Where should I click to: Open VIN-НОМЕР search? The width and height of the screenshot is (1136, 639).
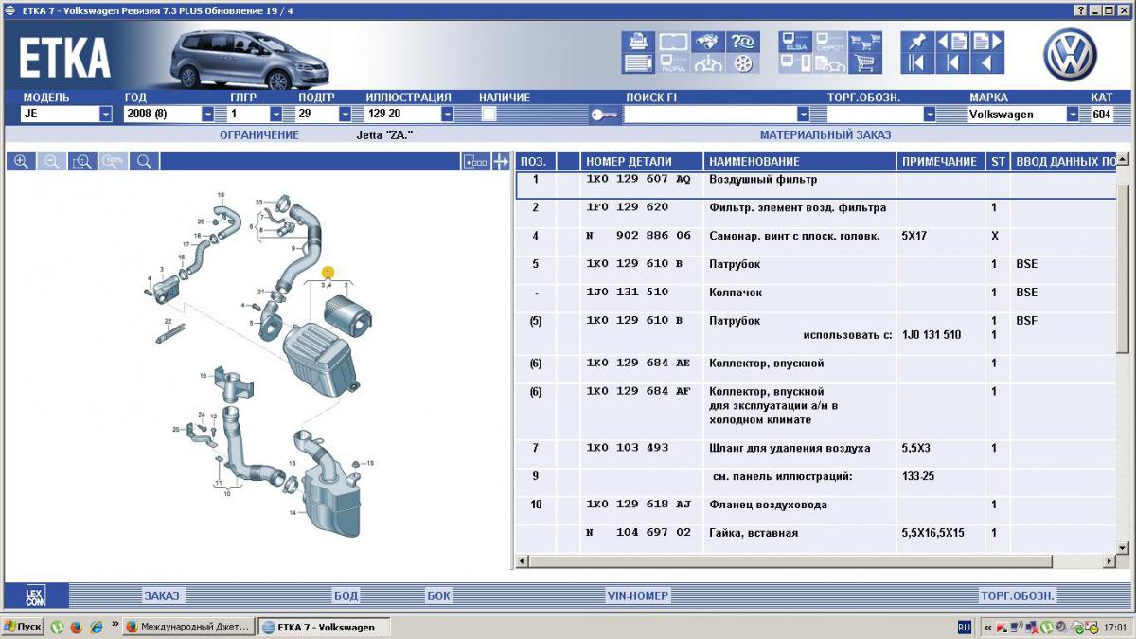[x=638, y=595]
